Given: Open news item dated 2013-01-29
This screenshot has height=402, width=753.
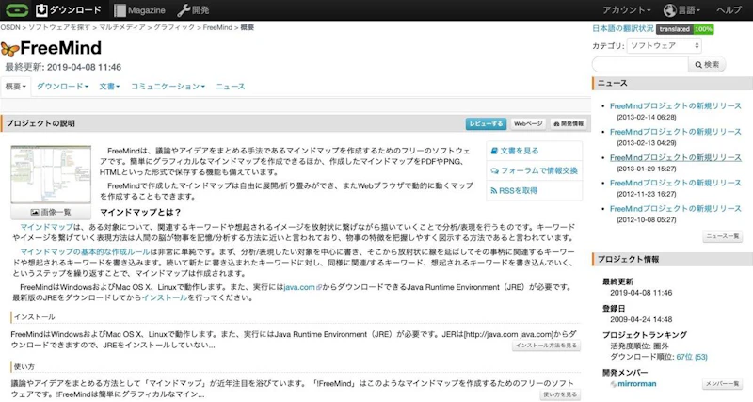Looking at the screenshot, I should [675, 157].
